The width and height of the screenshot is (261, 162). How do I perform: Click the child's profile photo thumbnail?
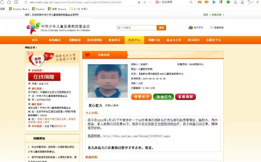107,81
